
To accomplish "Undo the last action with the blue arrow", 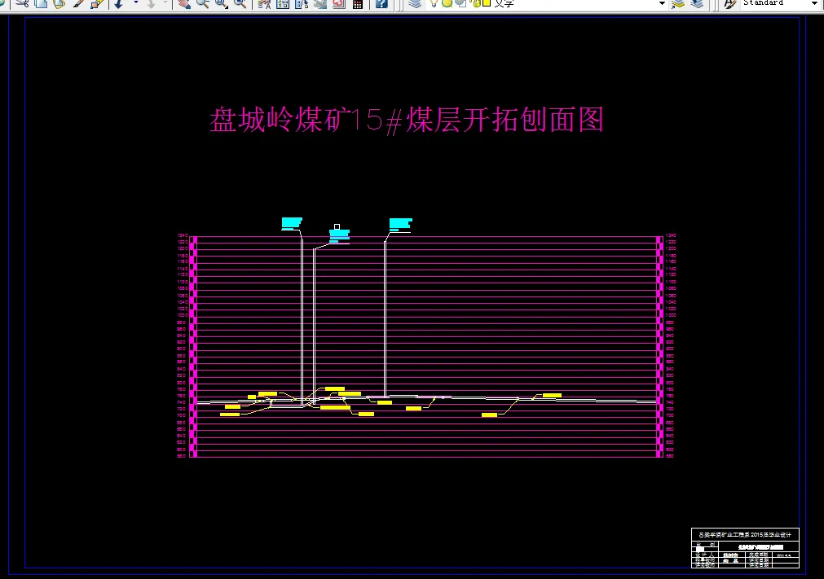I will 119,3.
